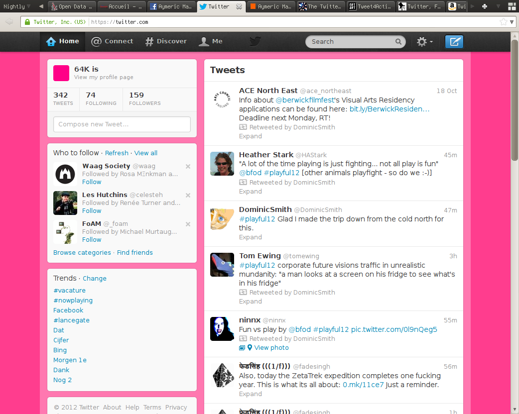Refresh the Who to follow list

(x=117, y=153)
